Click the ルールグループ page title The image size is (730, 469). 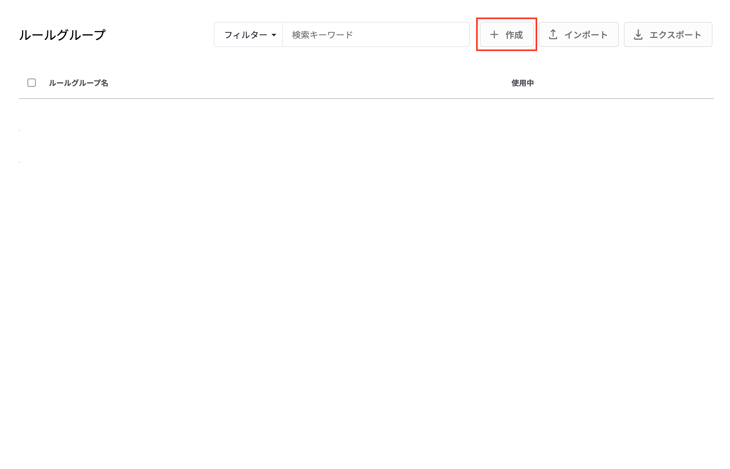point(62,35)
